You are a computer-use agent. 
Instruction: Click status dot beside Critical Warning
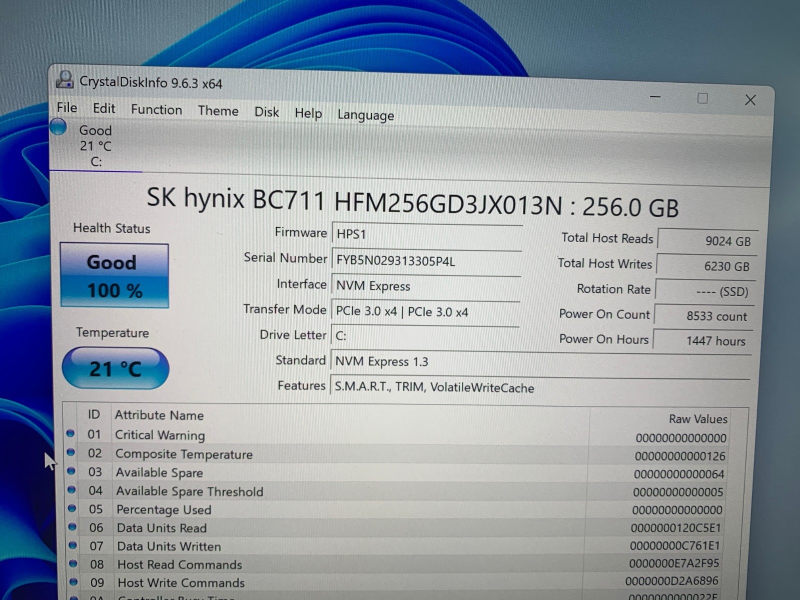pos(70,433)
